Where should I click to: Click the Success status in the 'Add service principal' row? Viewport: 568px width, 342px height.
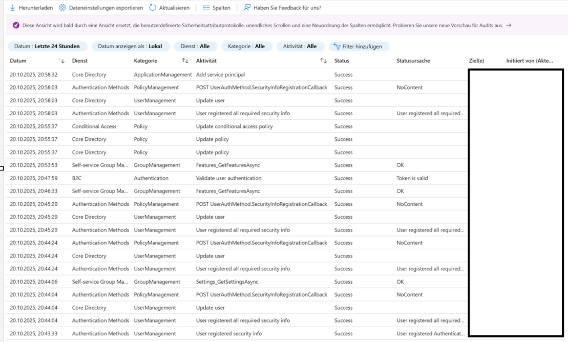pyautogui.click(x=343, y=75)
